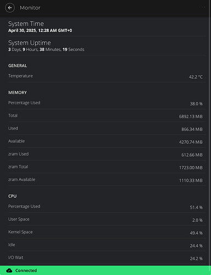Click the zram Available row
Image resolution: width=211 pixels, height=275 pixels.
tap(107, 180)
